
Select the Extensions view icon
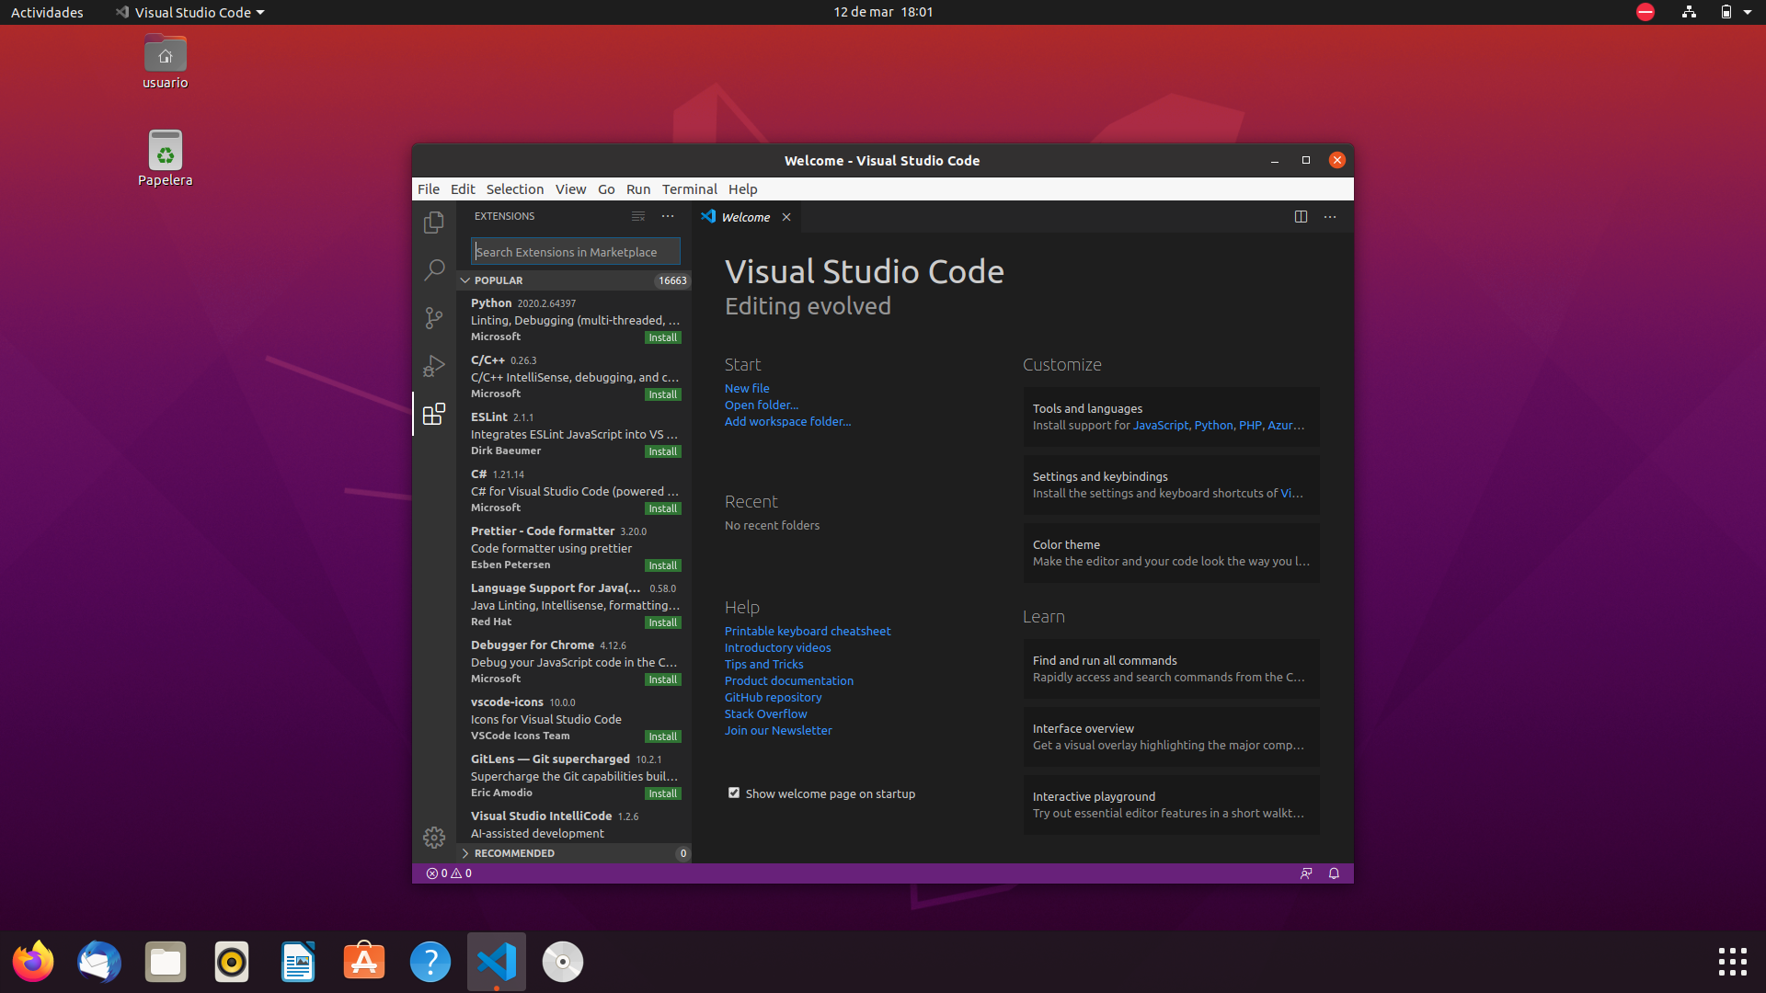tap(434, 414)
